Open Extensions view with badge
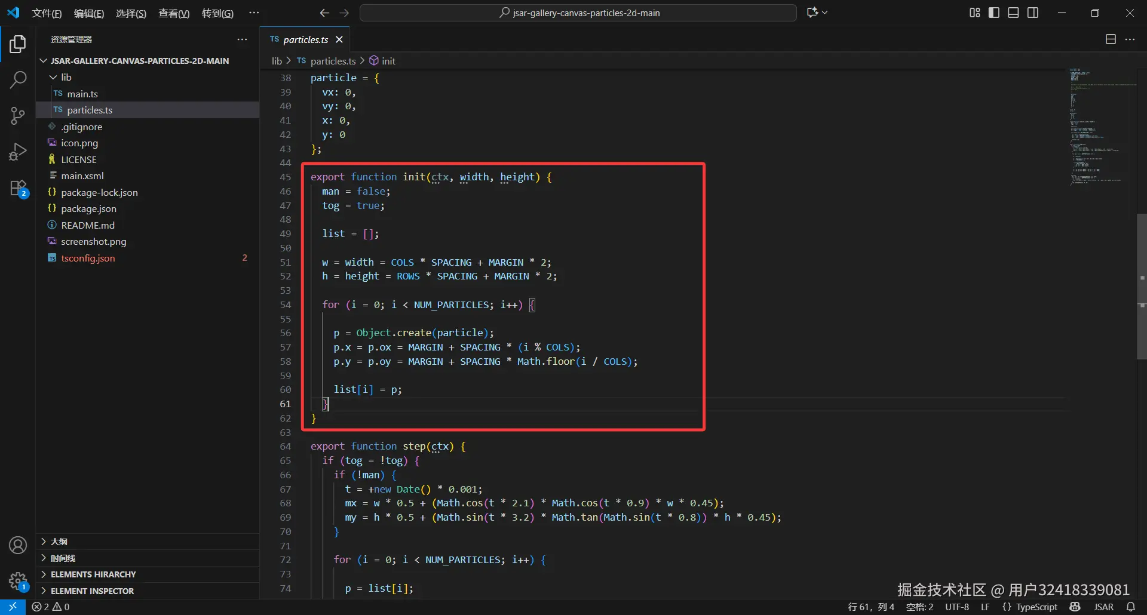The width and height of the screenshot is (1147, 615). [18, 189]
